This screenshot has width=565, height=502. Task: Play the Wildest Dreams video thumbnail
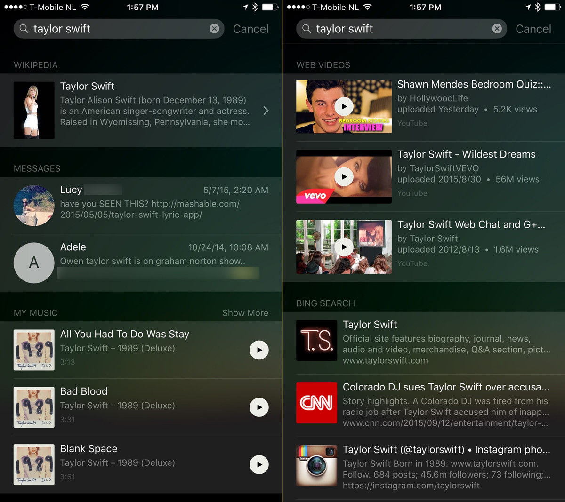344,176
